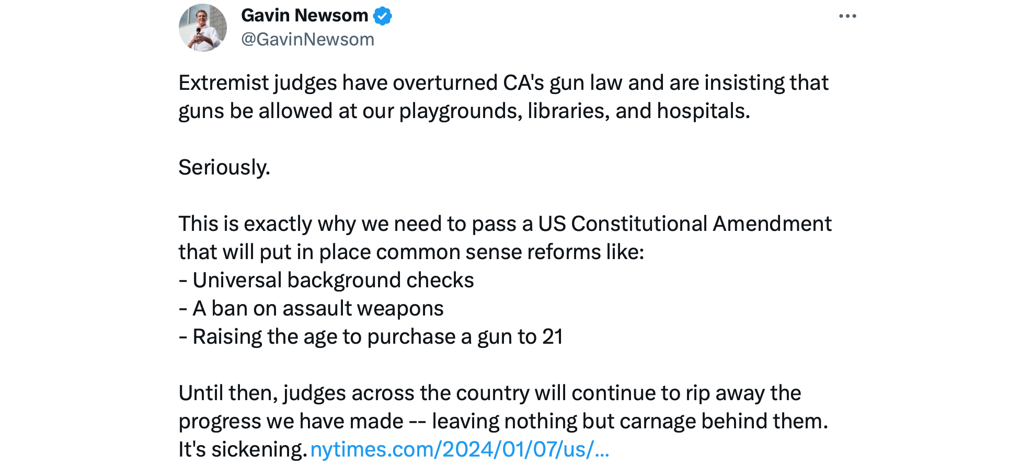The height and width of the screenshot is (467, 1032).
Task: Click the Gavin Newsom display name
Action: (304, 16)
